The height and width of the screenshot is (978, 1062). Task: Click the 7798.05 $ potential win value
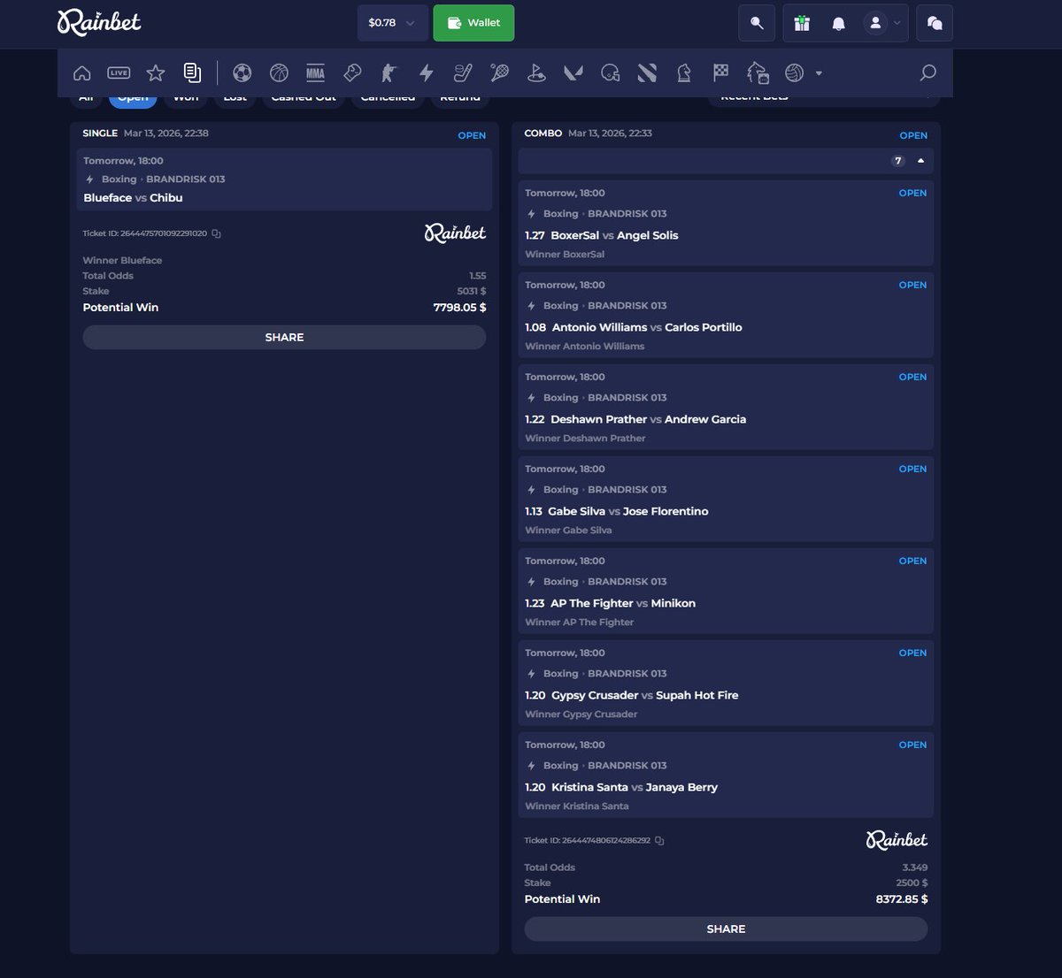click(x=459, y=308)
